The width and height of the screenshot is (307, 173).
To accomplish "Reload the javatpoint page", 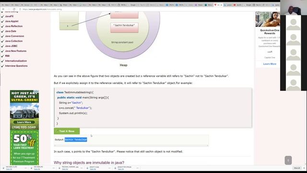I will (x=14, y=9).
